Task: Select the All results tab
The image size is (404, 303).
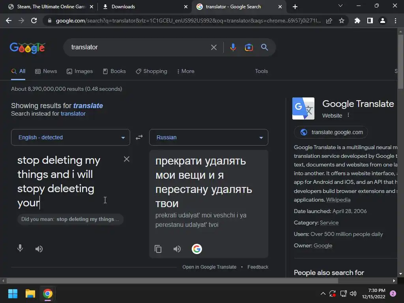Action: click(x=18, y=71)
